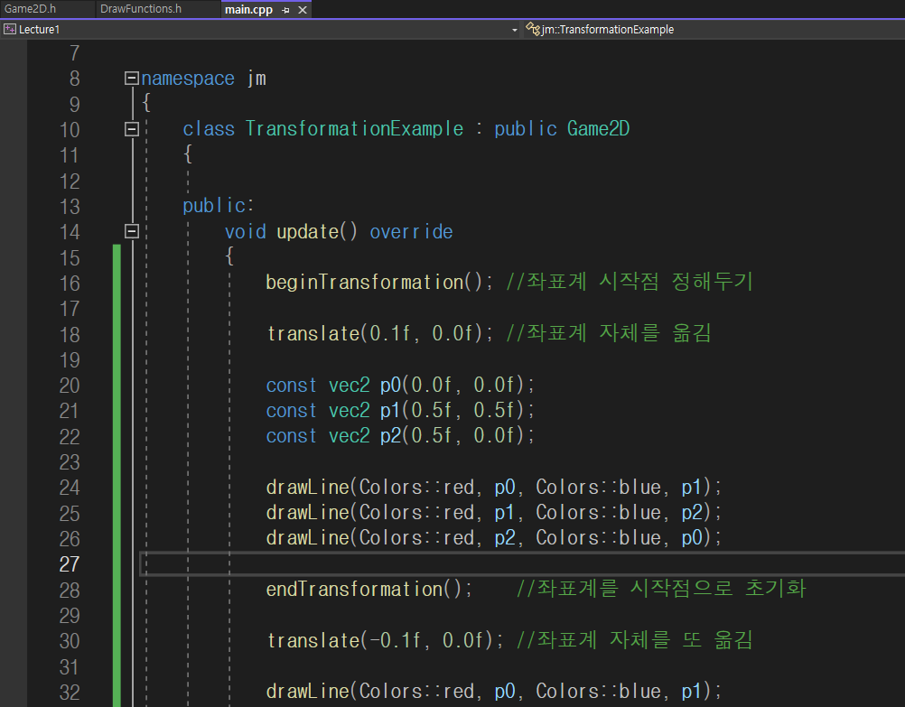Click the p0 declaration on line 20
This screenshot has height=707, width=905.
pos(400,385)
